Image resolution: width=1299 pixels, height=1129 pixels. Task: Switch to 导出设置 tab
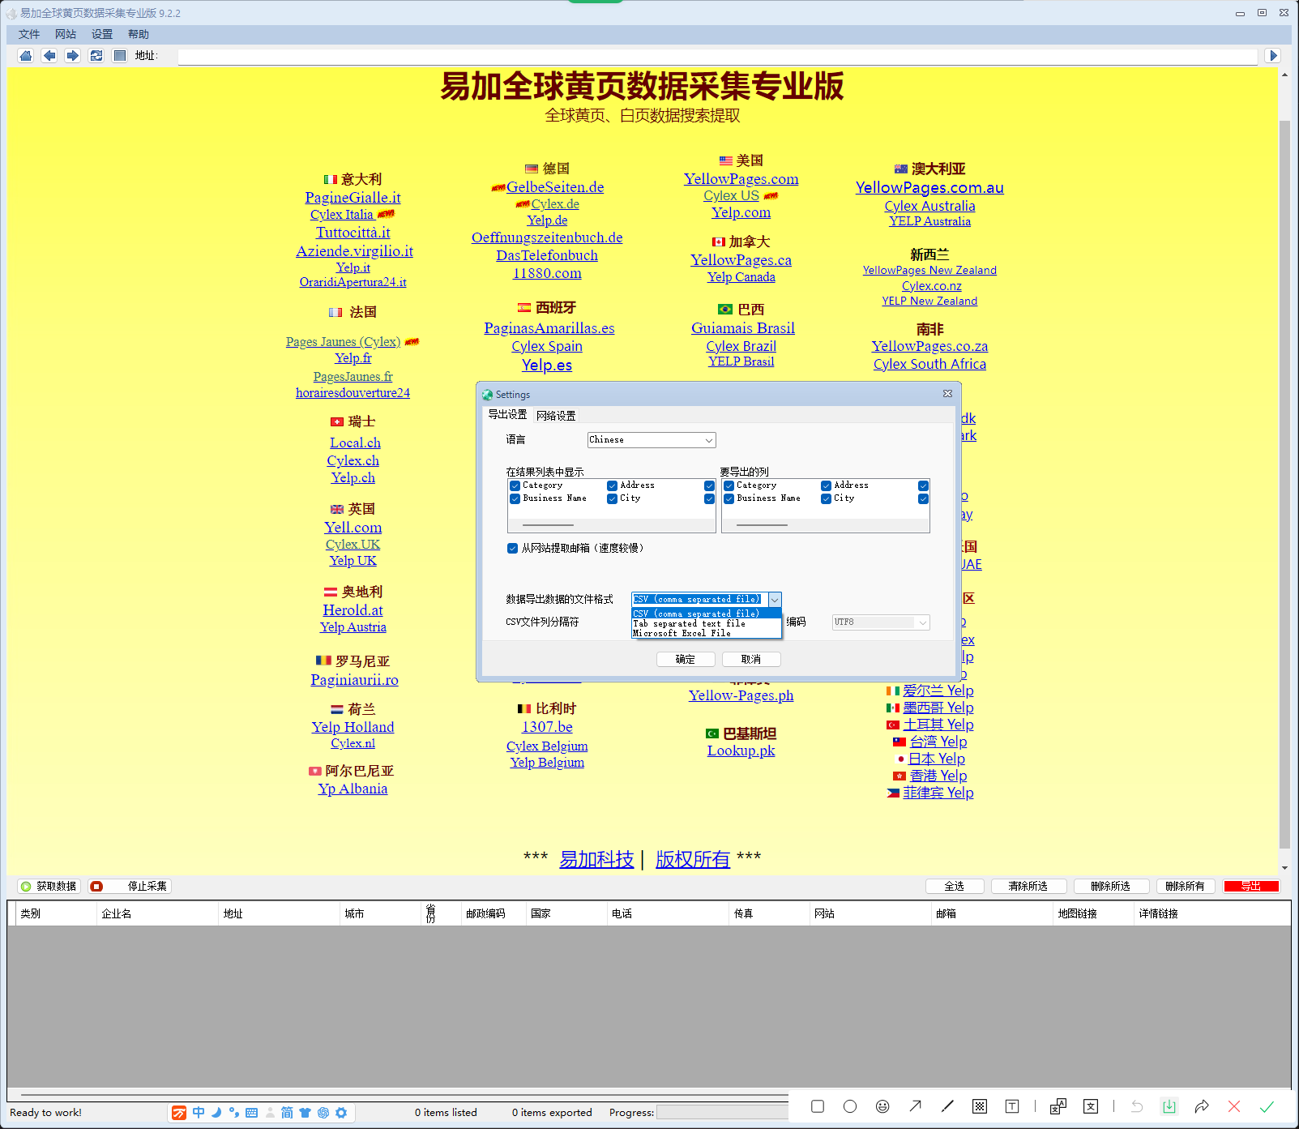pyautogui.click(x=507, y=414)
